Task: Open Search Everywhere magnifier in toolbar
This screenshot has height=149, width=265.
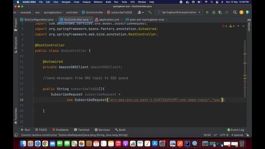Action: (235, 12)
